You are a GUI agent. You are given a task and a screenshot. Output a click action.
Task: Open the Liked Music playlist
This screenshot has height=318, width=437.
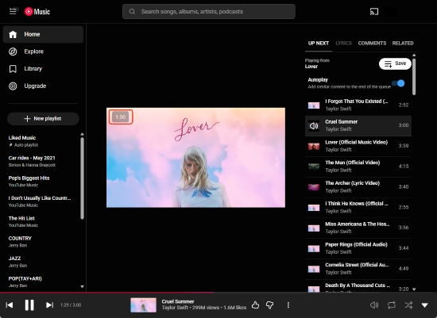(43, 141)
